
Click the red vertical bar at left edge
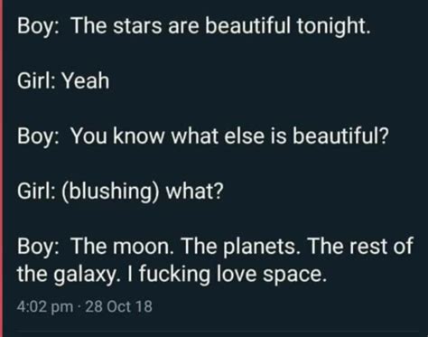(x=1, y=169)
